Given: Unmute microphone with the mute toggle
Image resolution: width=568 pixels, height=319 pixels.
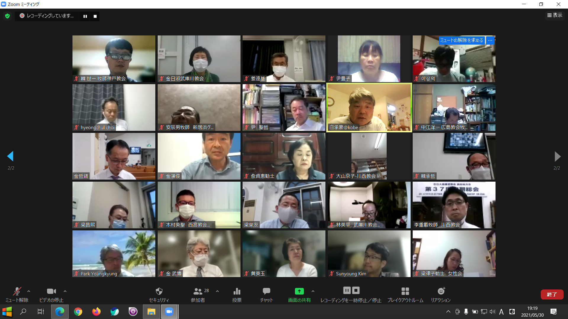Looking at the screenshot, I should point(17,291).
